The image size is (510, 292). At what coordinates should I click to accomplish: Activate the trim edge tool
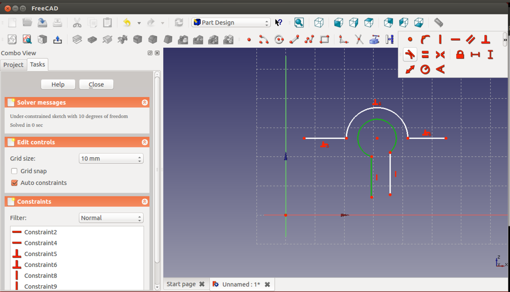(359, 39)
